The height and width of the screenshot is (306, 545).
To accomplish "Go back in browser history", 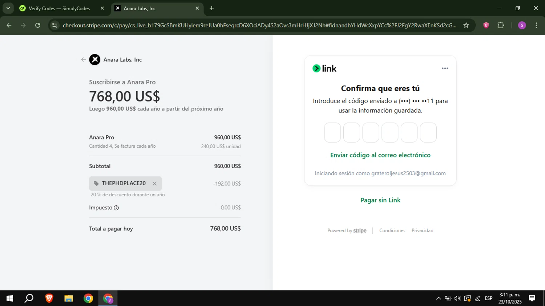I will point(9,25).
